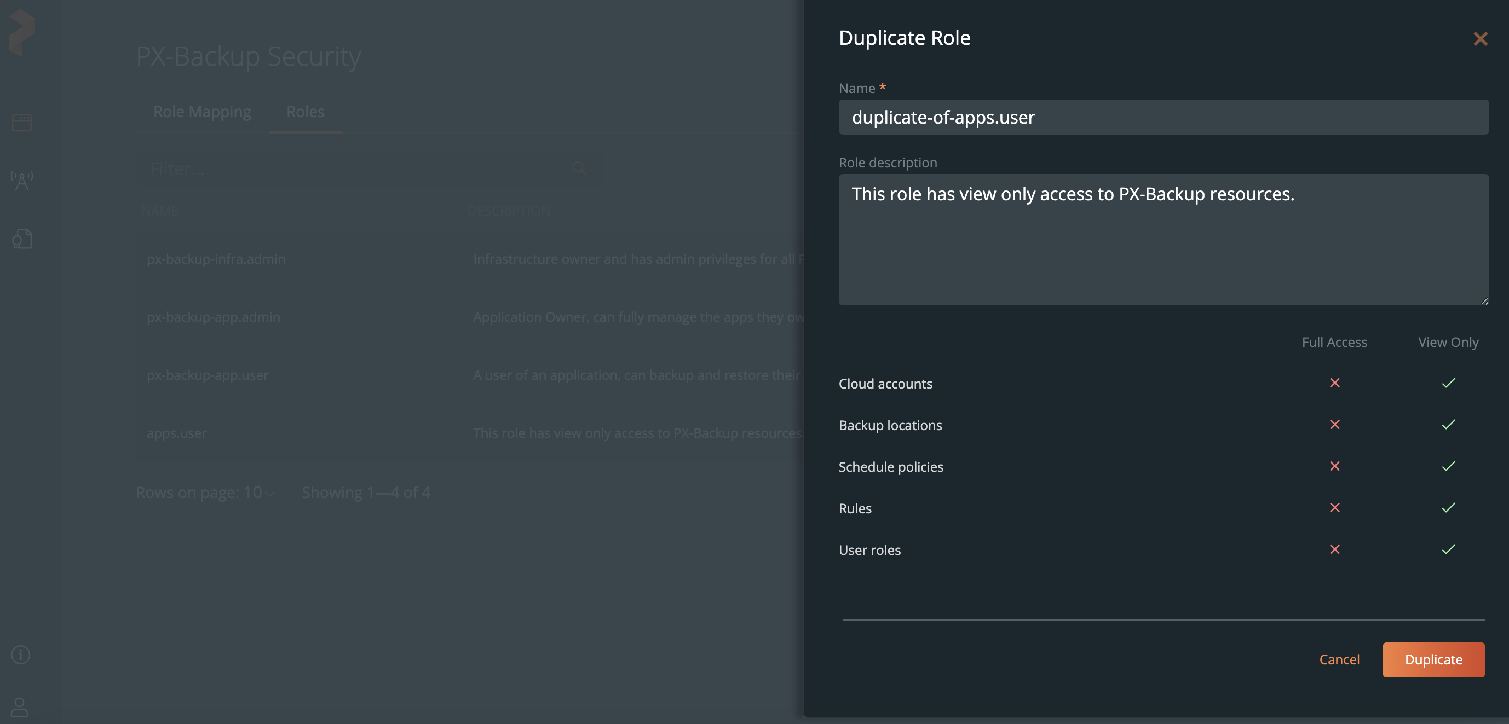Enable Full Access for Schedule policies

coord(1334,466)
